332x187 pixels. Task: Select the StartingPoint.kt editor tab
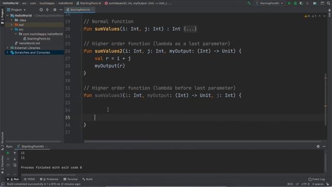pos(80,10)
